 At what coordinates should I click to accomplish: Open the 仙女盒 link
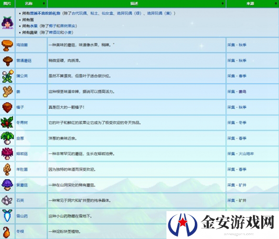point(107,13)
